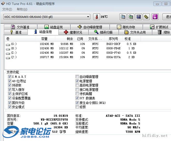Switch to the 基准 tab
Viewport: 171px width, 141px height.
click(16, 32)
